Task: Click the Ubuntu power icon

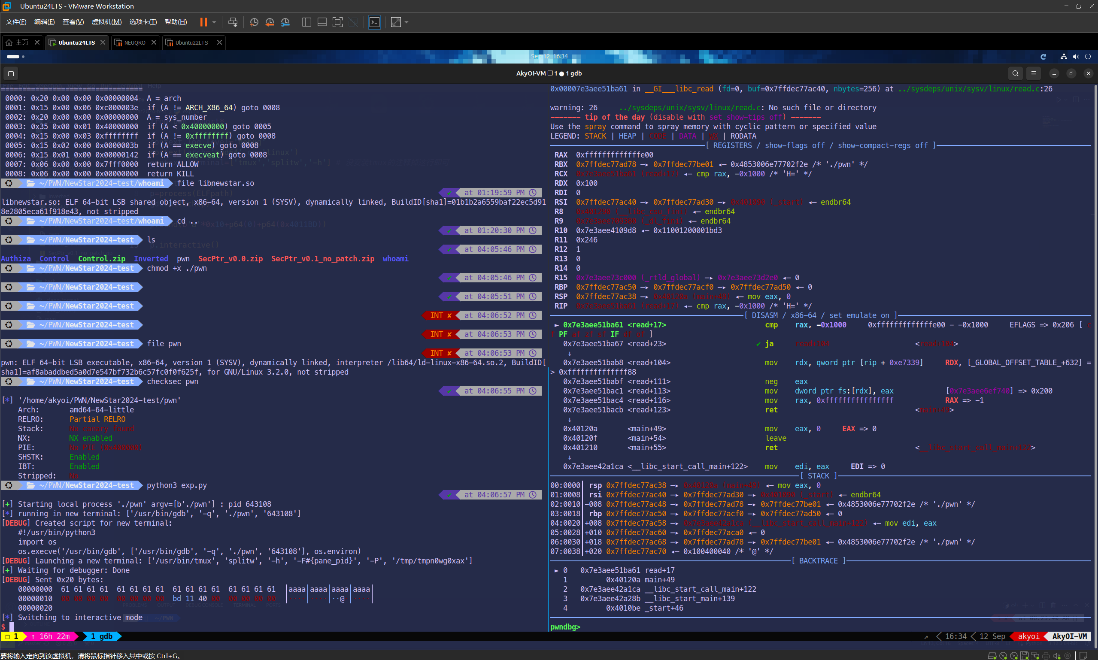Action: [1088, 57]
